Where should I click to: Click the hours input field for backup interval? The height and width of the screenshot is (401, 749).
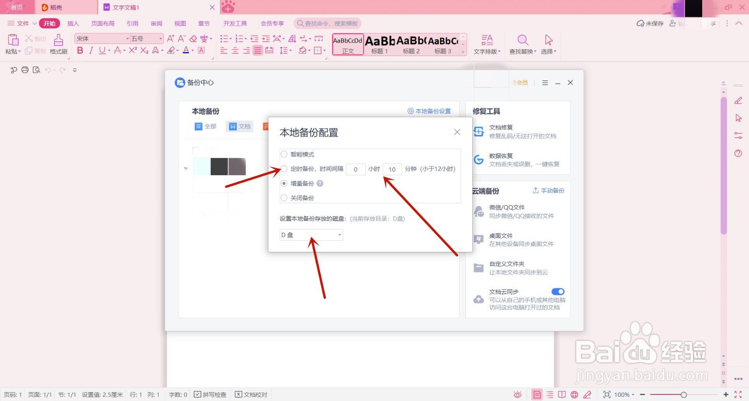[355, 169]
